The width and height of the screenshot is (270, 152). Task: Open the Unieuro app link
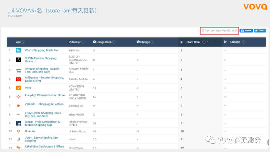pos(30,131)
